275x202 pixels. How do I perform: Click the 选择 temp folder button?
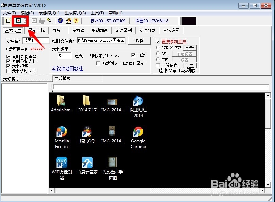pyautogui.click(x=139, y=41)
